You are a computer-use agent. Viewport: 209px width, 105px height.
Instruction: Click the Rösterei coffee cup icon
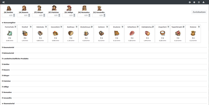point(193,33)
